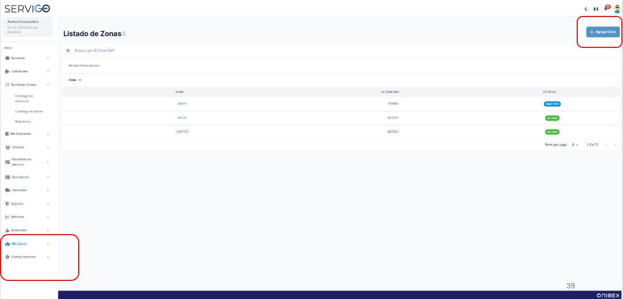Screen dimensions: 623x299
Task: Select SAP ID 654321
Action: (393, 118)
